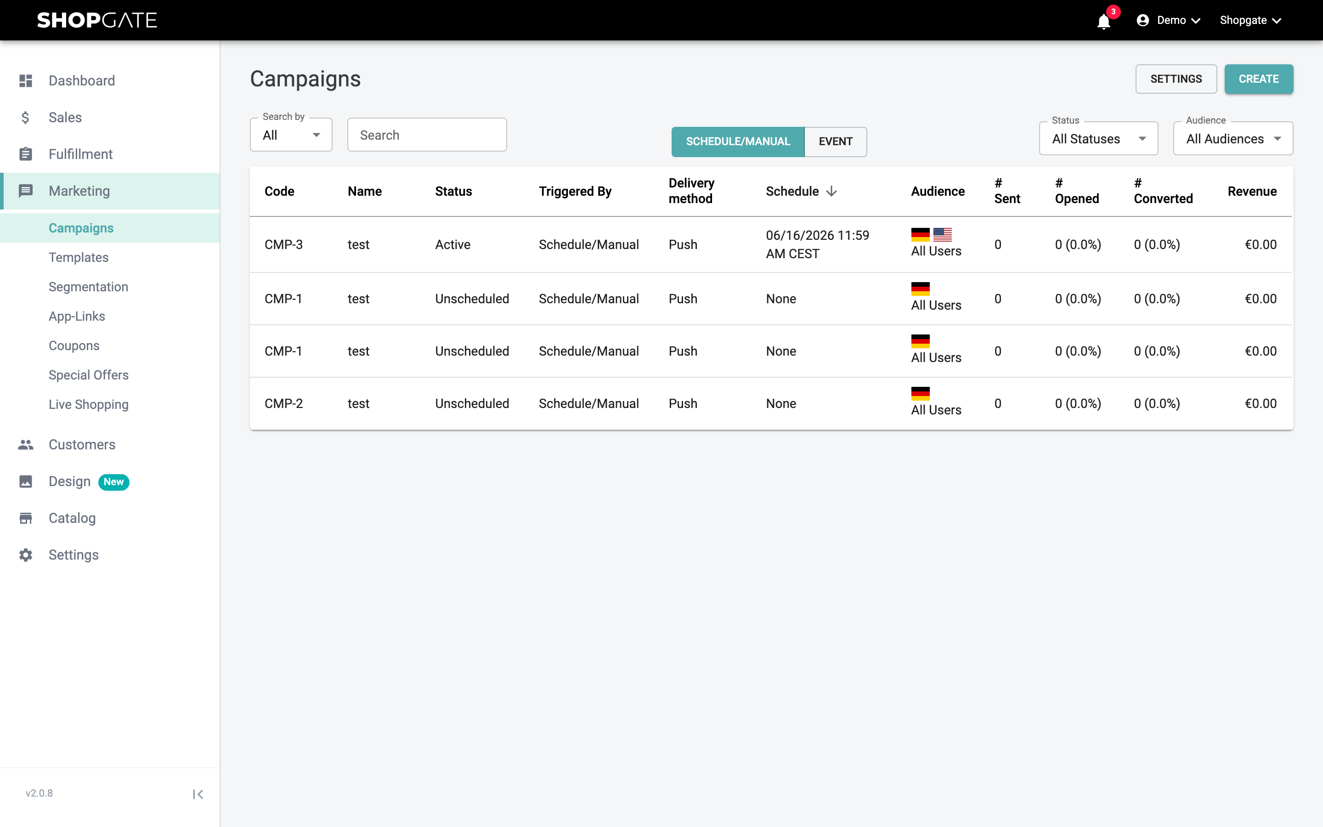Screen dimensions: 1323x827
Task: Open campaign CMP-2 row
Action: 771,404
